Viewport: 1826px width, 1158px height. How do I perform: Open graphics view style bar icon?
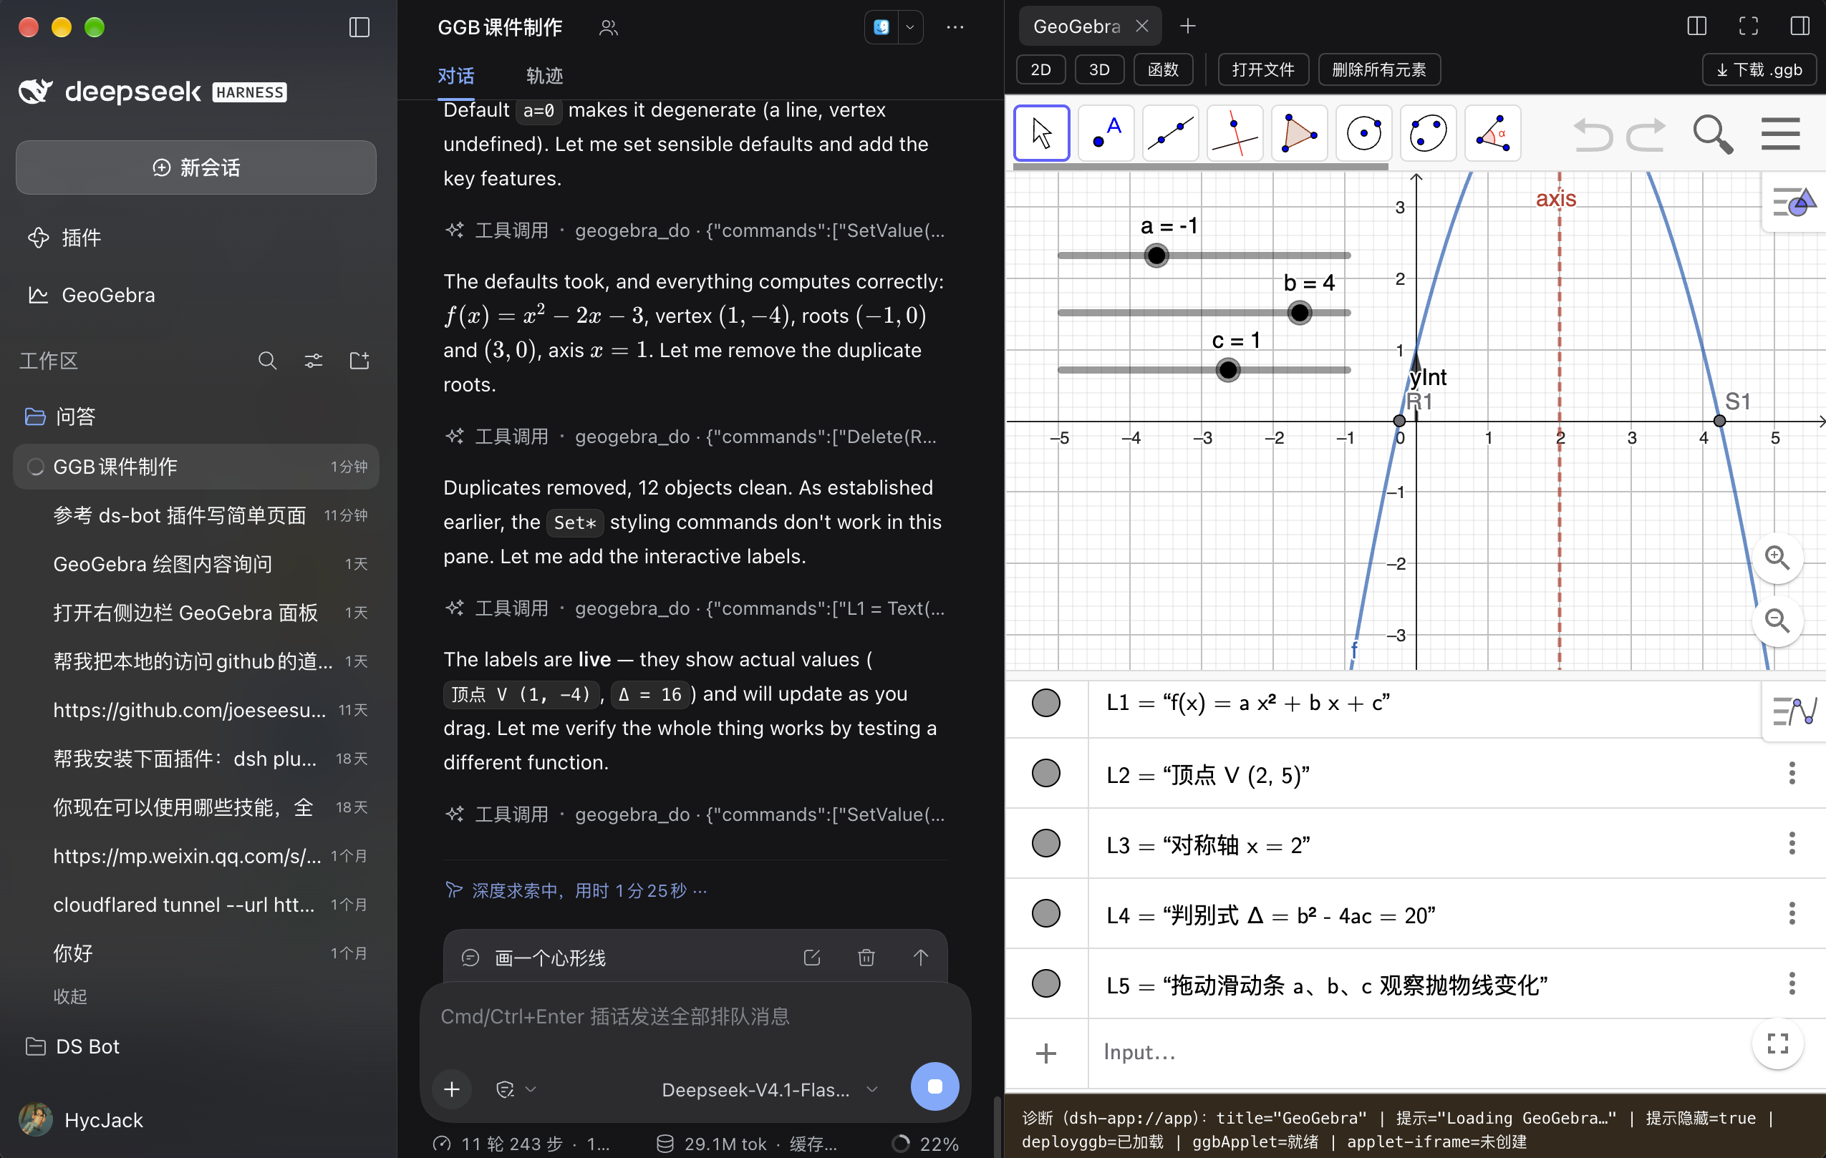(1793, 202)
